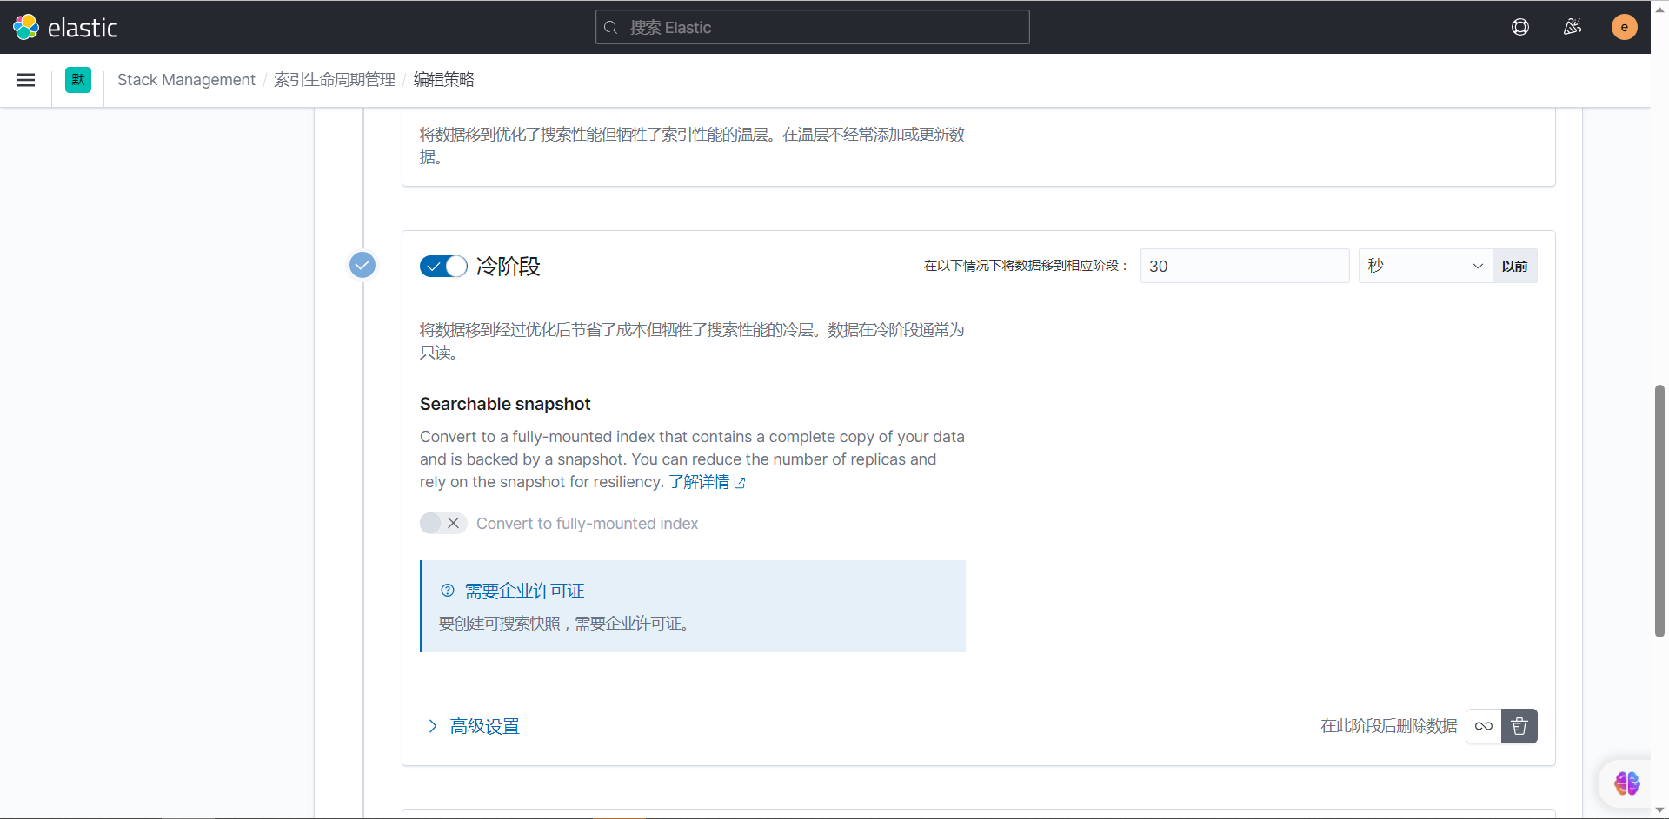Open the time unit dropdown showing 秒
Screen dimensions: 1669x819
pyautogui.click(x=1426, y=266)
